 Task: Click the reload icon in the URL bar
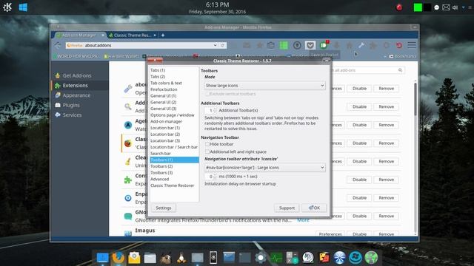[x=223, y=45]
